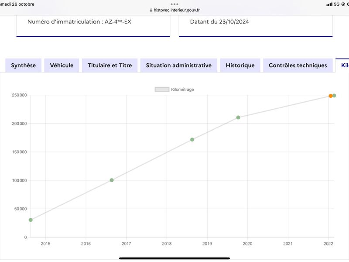Image resolution: width=349 pixels, height=262 pixels.
Task: Select the Situation administrative tab
Action: click(179, 65)
